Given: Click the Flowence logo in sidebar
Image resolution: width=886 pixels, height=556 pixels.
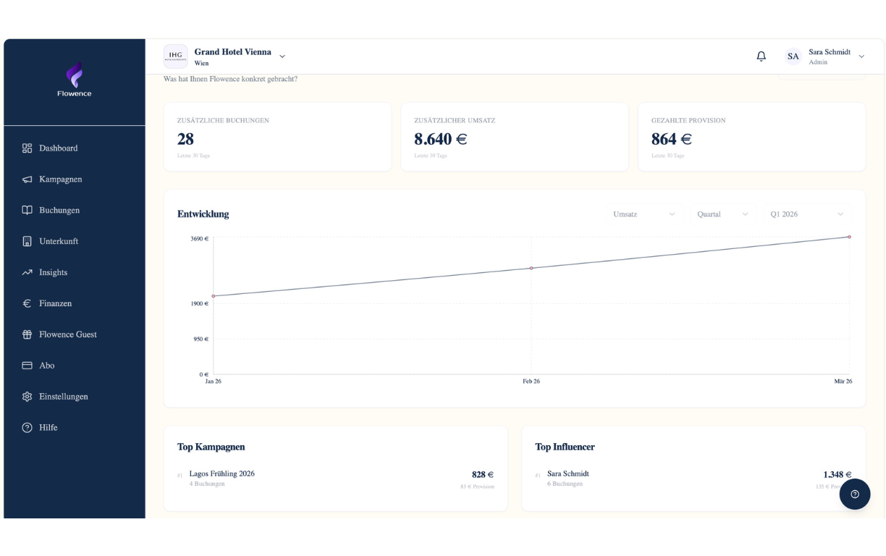Looking at the screenshot, I should pos(75,80).
